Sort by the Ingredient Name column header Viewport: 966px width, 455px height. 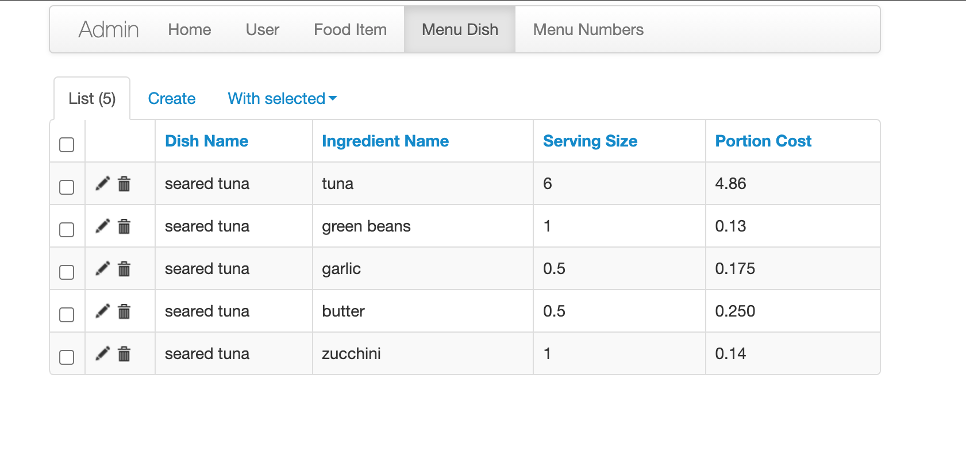pos(385,141)
